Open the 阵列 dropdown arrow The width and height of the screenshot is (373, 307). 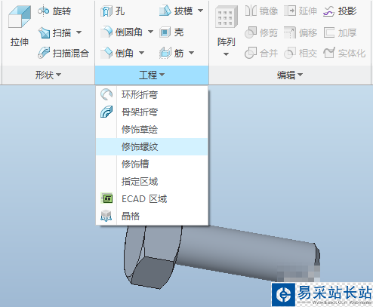pyautogui.click(x=226, y=54)
